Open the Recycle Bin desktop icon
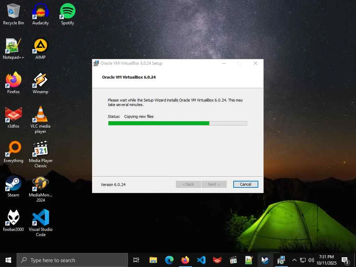Viewport: 356px width, 267px height. (14, 14)
